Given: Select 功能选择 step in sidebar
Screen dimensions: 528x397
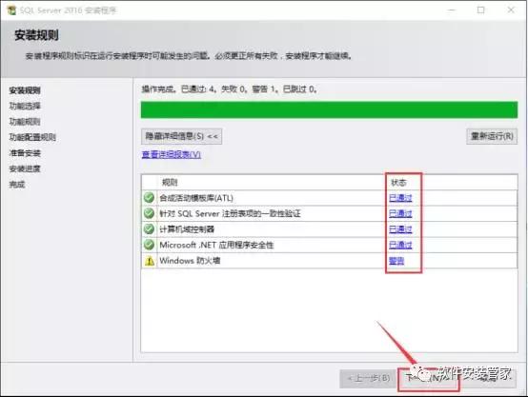Looking at the screenshot, I should click(25, 106).
